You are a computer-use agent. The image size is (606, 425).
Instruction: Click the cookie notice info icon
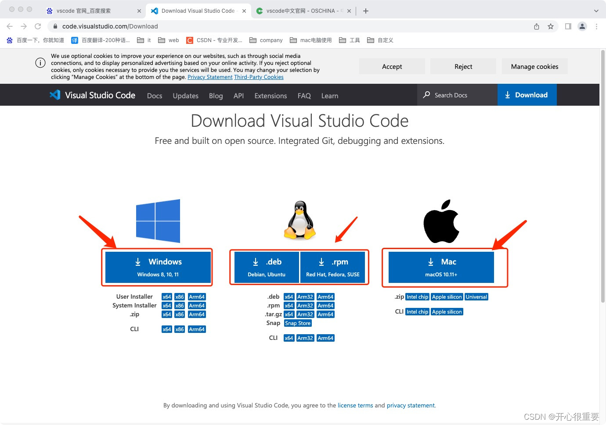point(40,63)
